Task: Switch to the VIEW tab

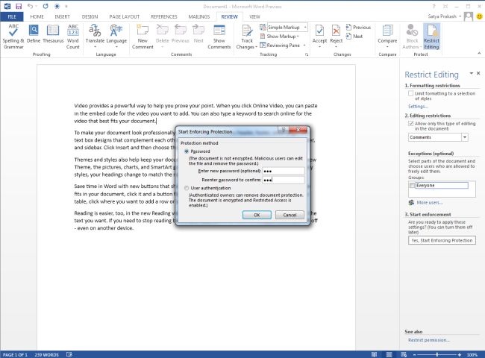Action: click(254, 16)
